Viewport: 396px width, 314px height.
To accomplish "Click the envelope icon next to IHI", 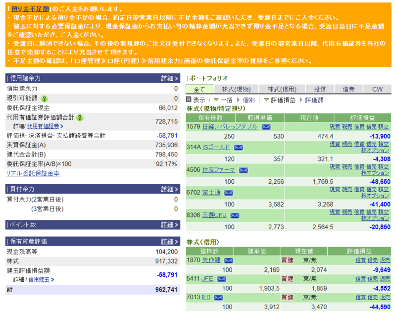I will pyautogui.click(x=218, y=297).
